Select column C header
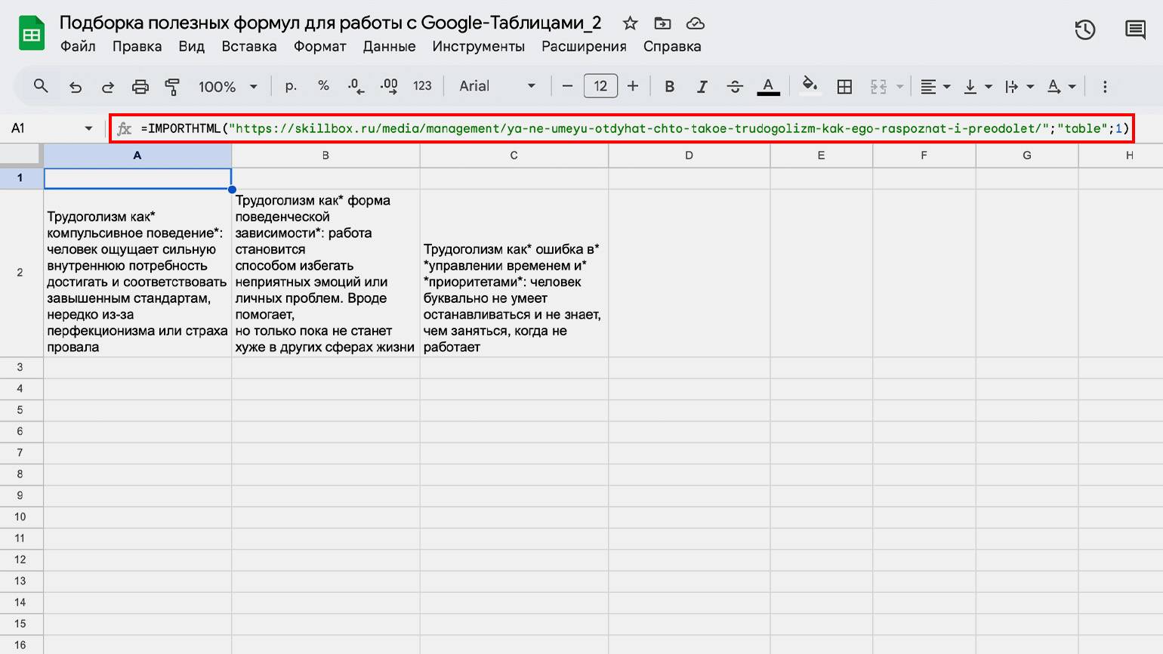 pyautogui.click(x=514, y=156)
